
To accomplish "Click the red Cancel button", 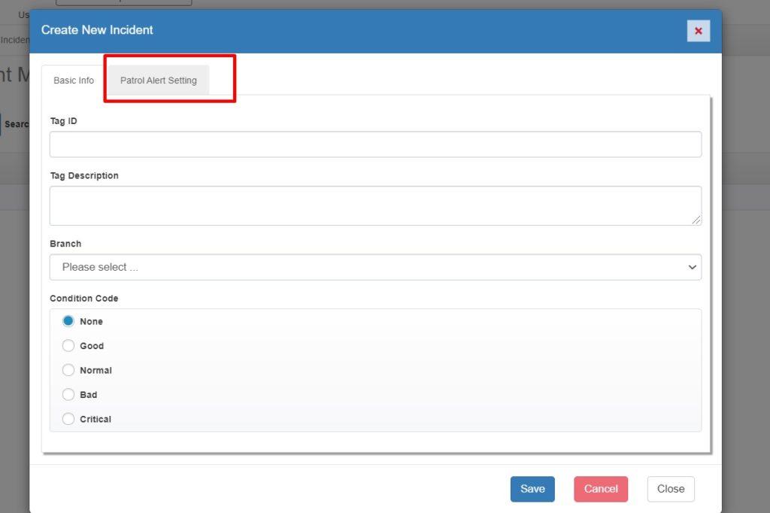I will (x=600, y=489).
